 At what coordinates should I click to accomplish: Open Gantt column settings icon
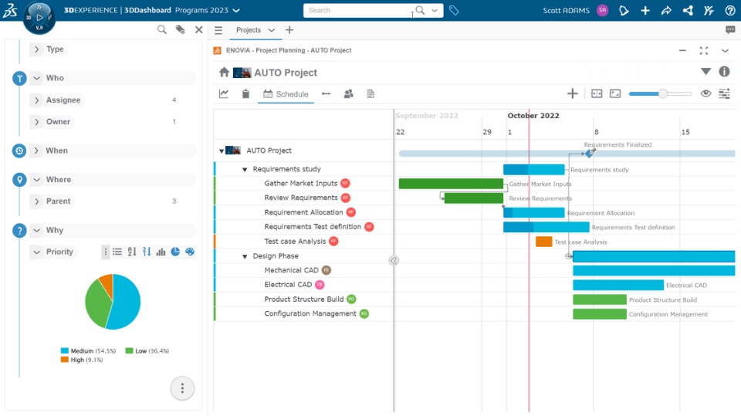pyautogui.click(x=724, y=93)
